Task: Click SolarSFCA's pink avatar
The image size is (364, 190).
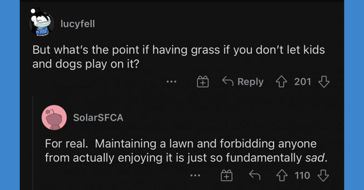Action: [x=54, y=118]
